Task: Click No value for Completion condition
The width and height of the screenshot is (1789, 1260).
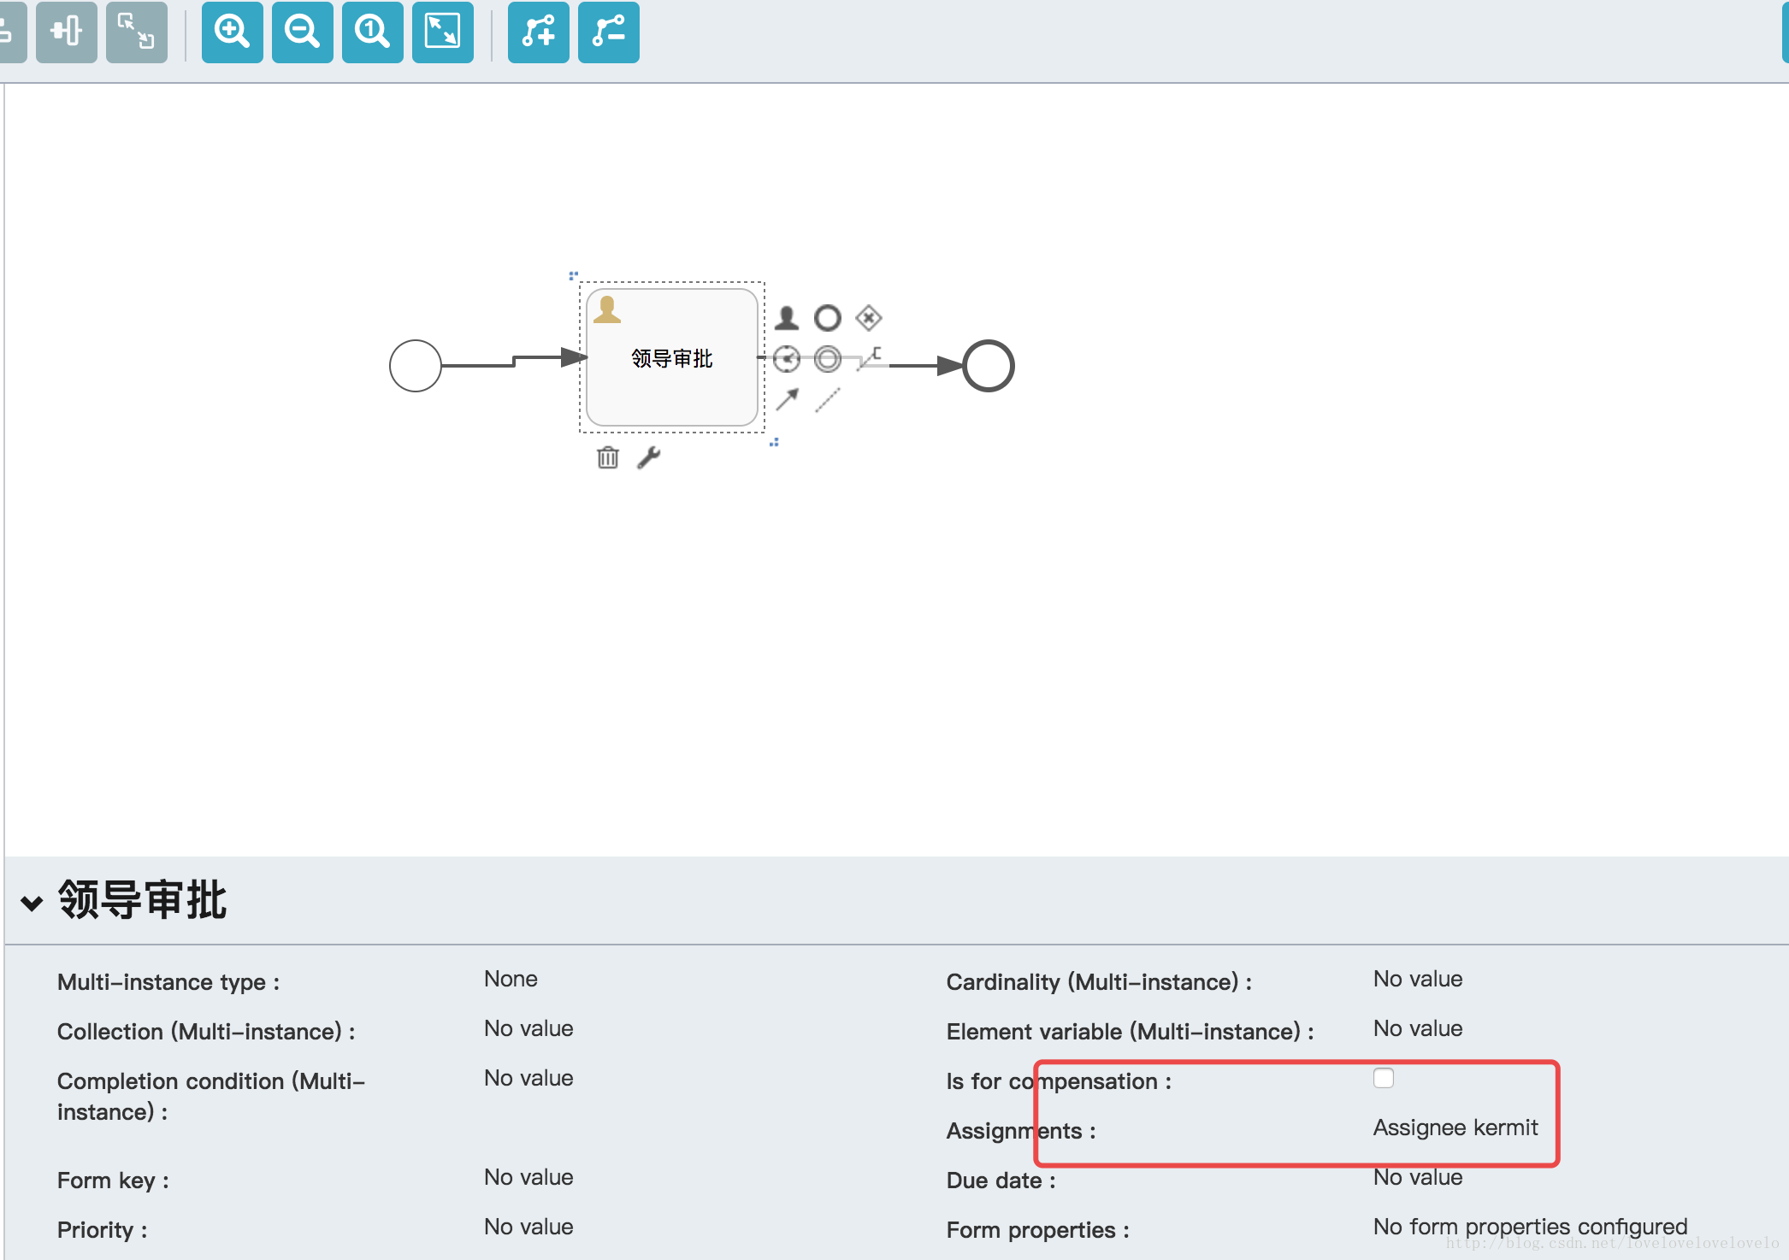Action: 528,1078
